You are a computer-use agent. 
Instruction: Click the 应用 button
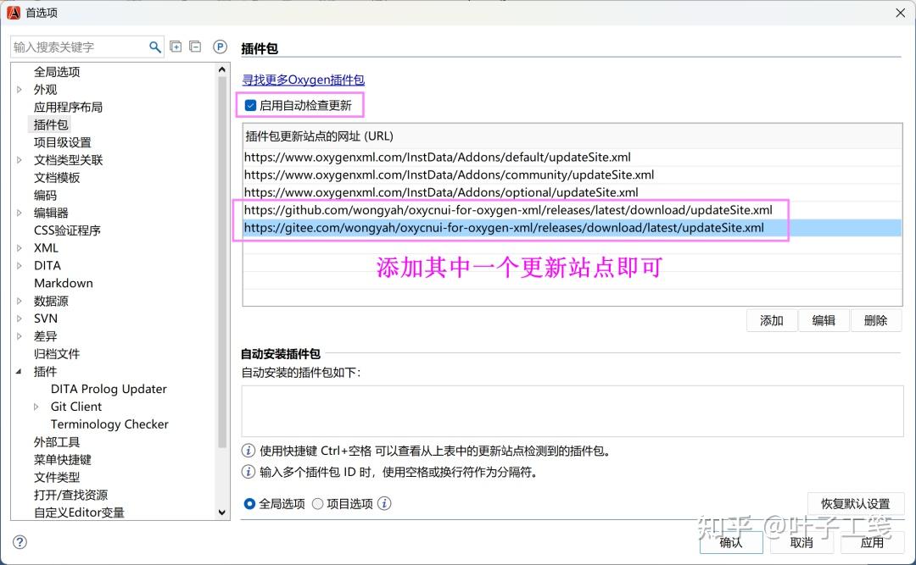coord(872,543)
